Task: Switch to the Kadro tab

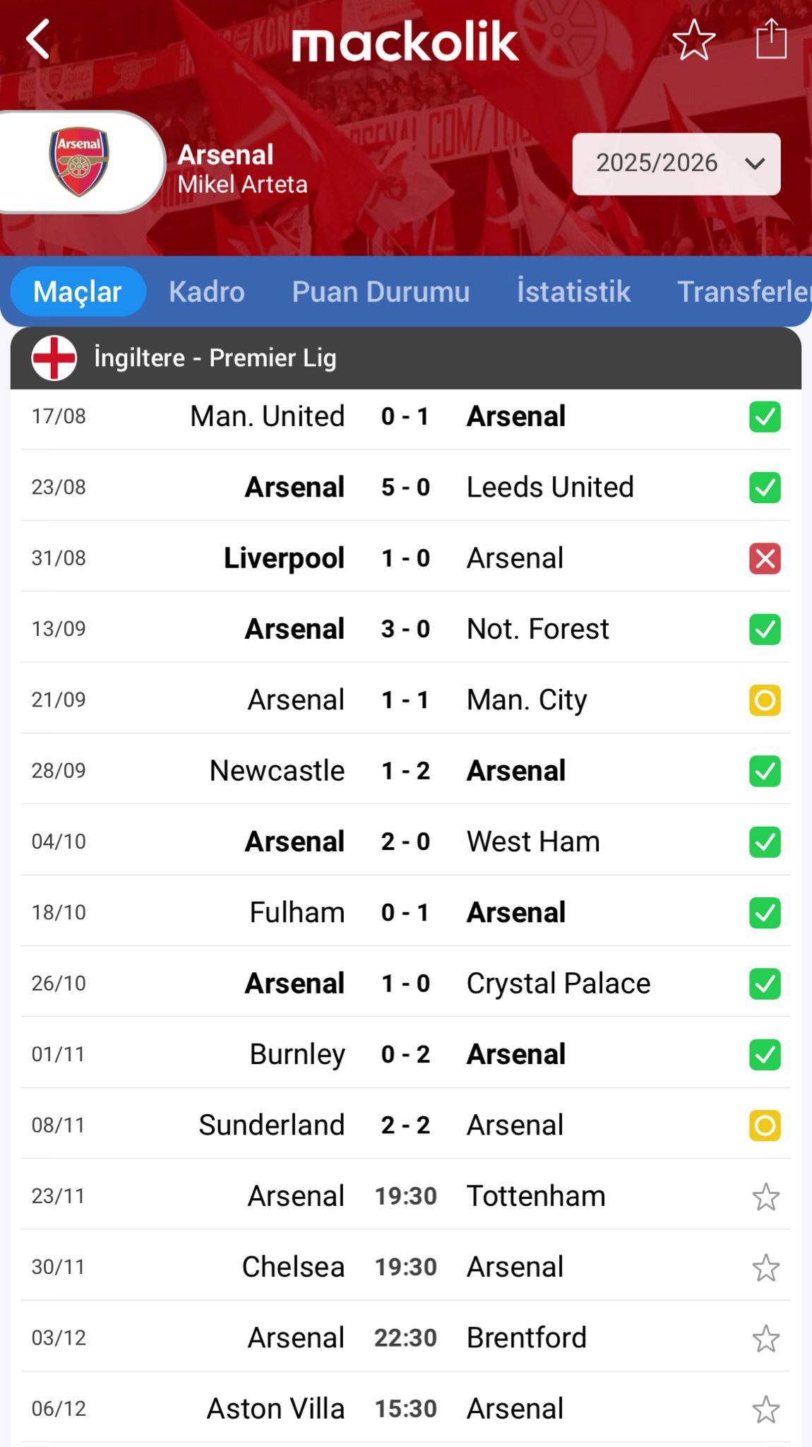Action: [x=206, y=292]
